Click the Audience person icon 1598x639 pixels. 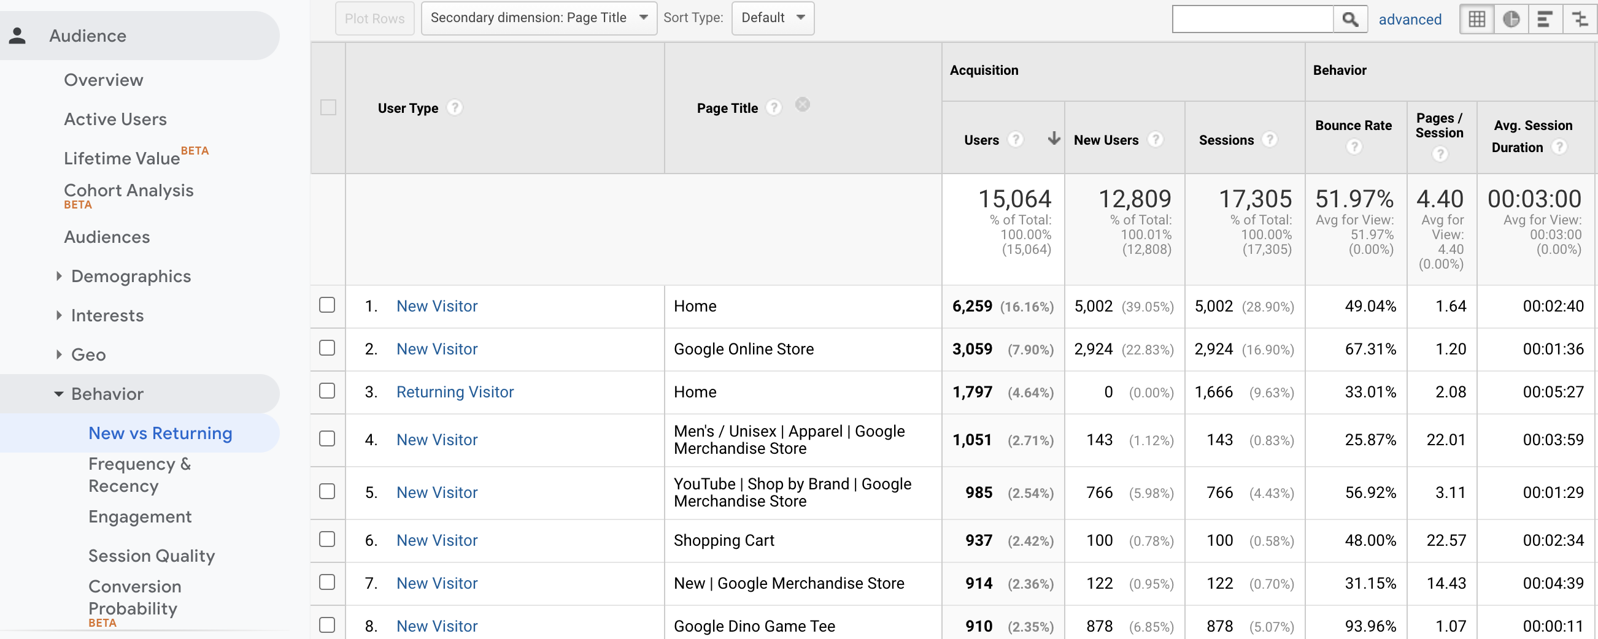17,36
